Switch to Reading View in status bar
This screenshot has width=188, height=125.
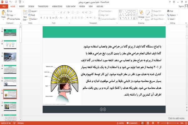153,123
